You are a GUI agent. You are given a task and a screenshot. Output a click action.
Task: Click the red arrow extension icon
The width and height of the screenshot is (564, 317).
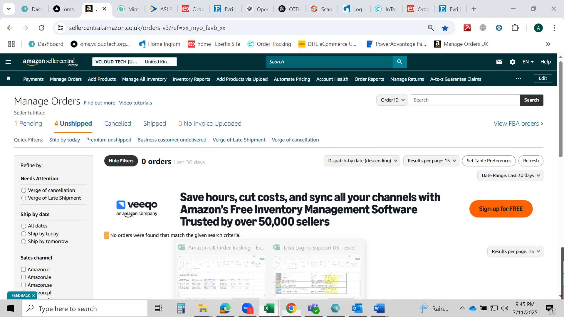467,28
